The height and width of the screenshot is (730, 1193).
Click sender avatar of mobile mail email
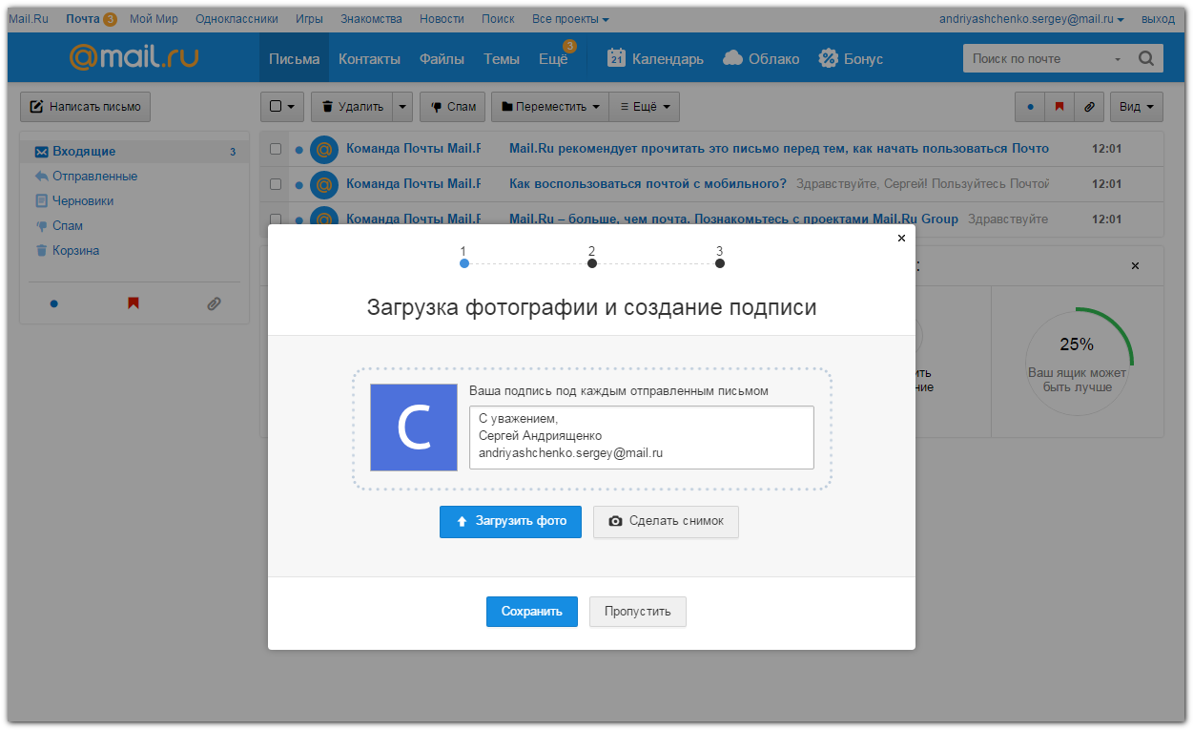324,184
